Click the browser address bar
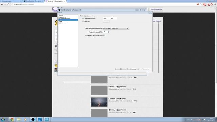Viewport: 217px width, 122px height. pos(104,4)
